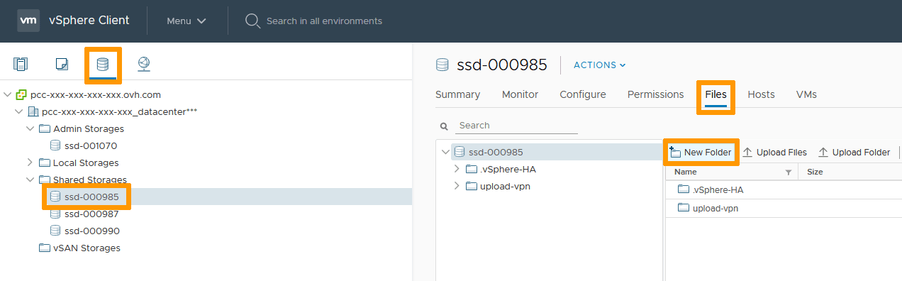902x281 pixels.
Task: Select vSAN Storages tree label
Action: (87, 248)
